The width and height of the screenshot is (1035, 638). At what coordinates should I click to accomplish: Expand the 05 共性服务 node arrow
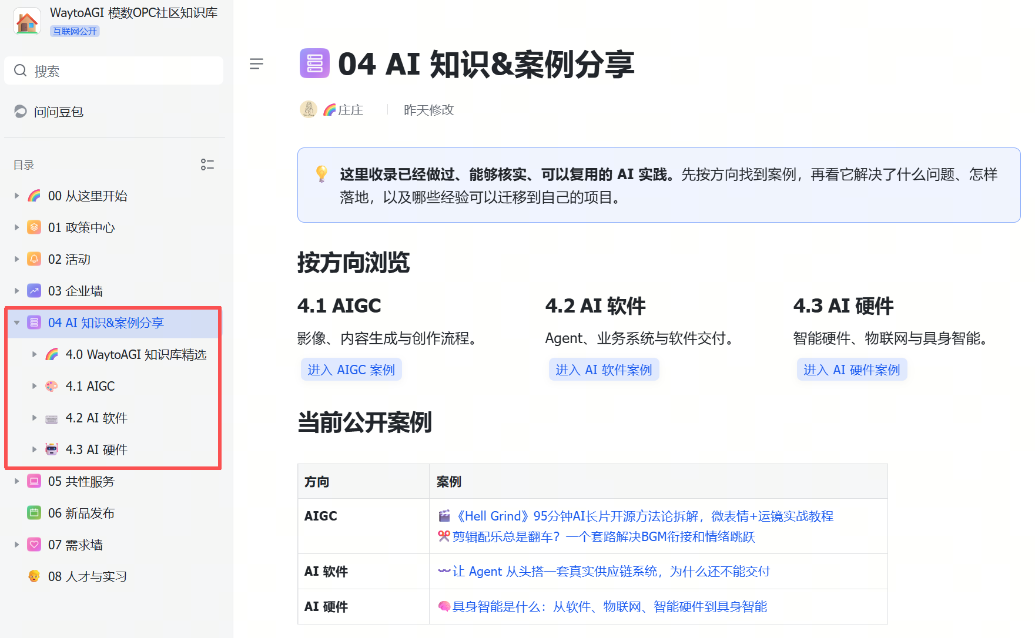(x=17, y=481)
